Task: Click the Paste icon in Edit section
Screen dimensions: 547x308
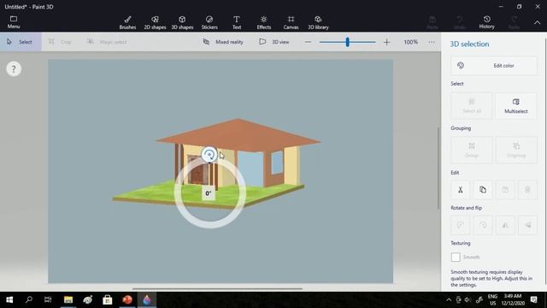Action: [x=505, y=190]
